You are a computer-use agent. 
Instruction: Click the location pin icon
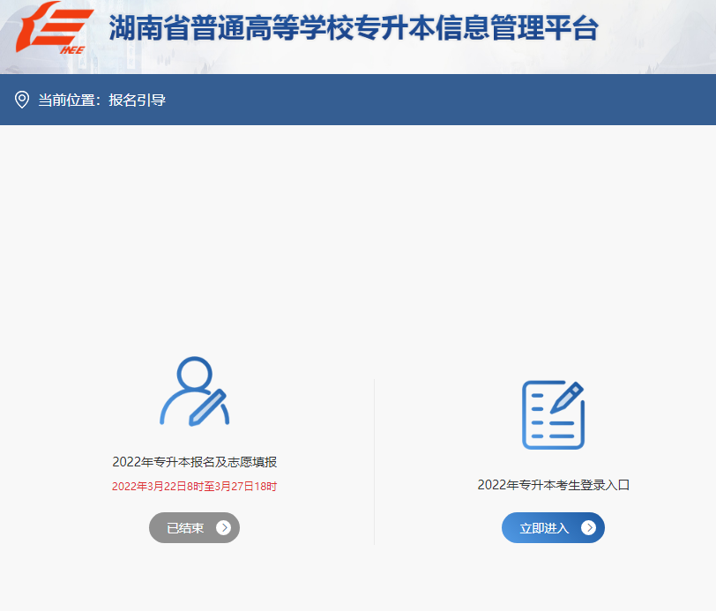coord(22,100)
